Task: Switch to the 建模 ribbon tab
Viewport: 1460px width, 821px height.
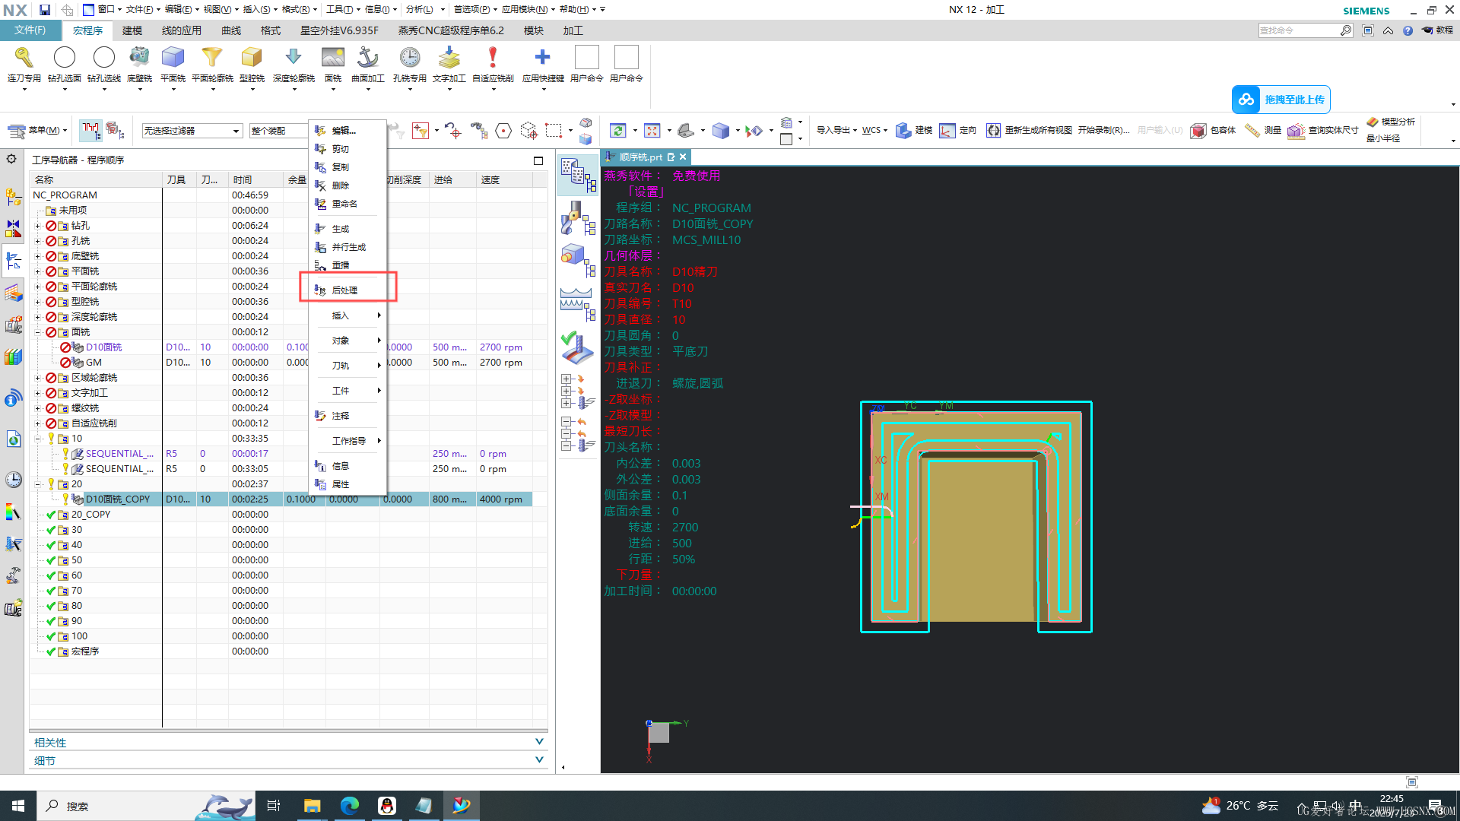Action: [132, 30]
